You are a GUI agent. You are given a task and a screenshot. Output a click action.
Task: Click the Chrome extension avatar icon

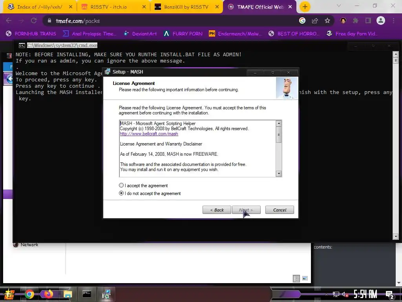(x=343, y=20)
